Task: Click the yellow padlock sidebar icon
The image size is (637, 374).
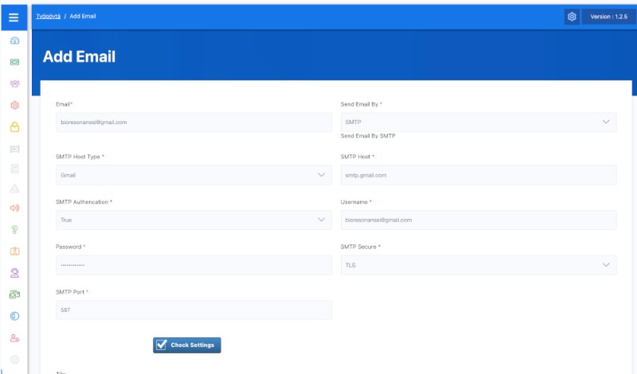Action: click(14, 127)
